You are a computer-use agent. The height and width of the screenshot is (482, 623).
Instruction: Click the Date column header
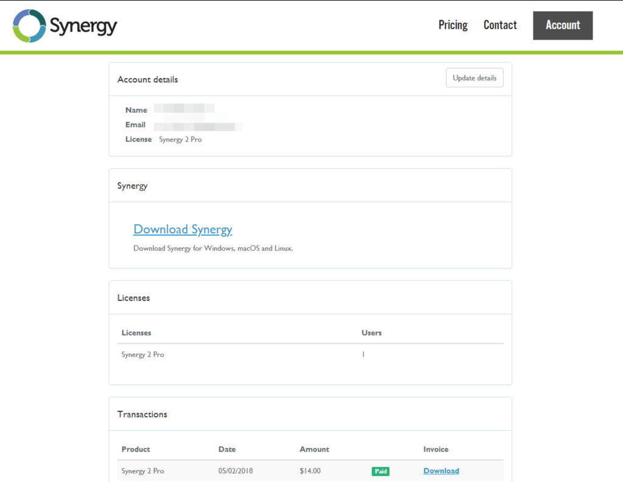pyautogui.click(x=227, y=449)
